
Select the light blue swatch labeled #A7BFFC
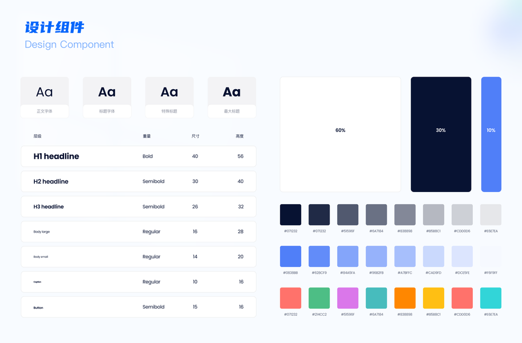405,256
